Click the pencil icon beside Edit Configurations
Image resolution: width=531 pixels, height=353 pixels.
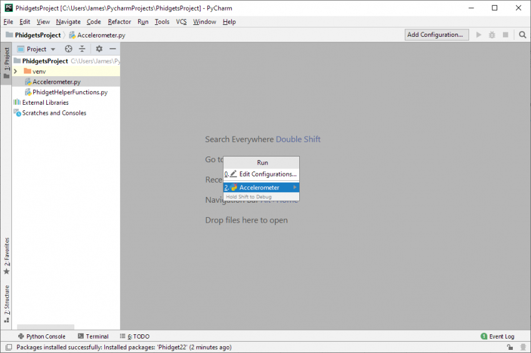coord(234,174)
